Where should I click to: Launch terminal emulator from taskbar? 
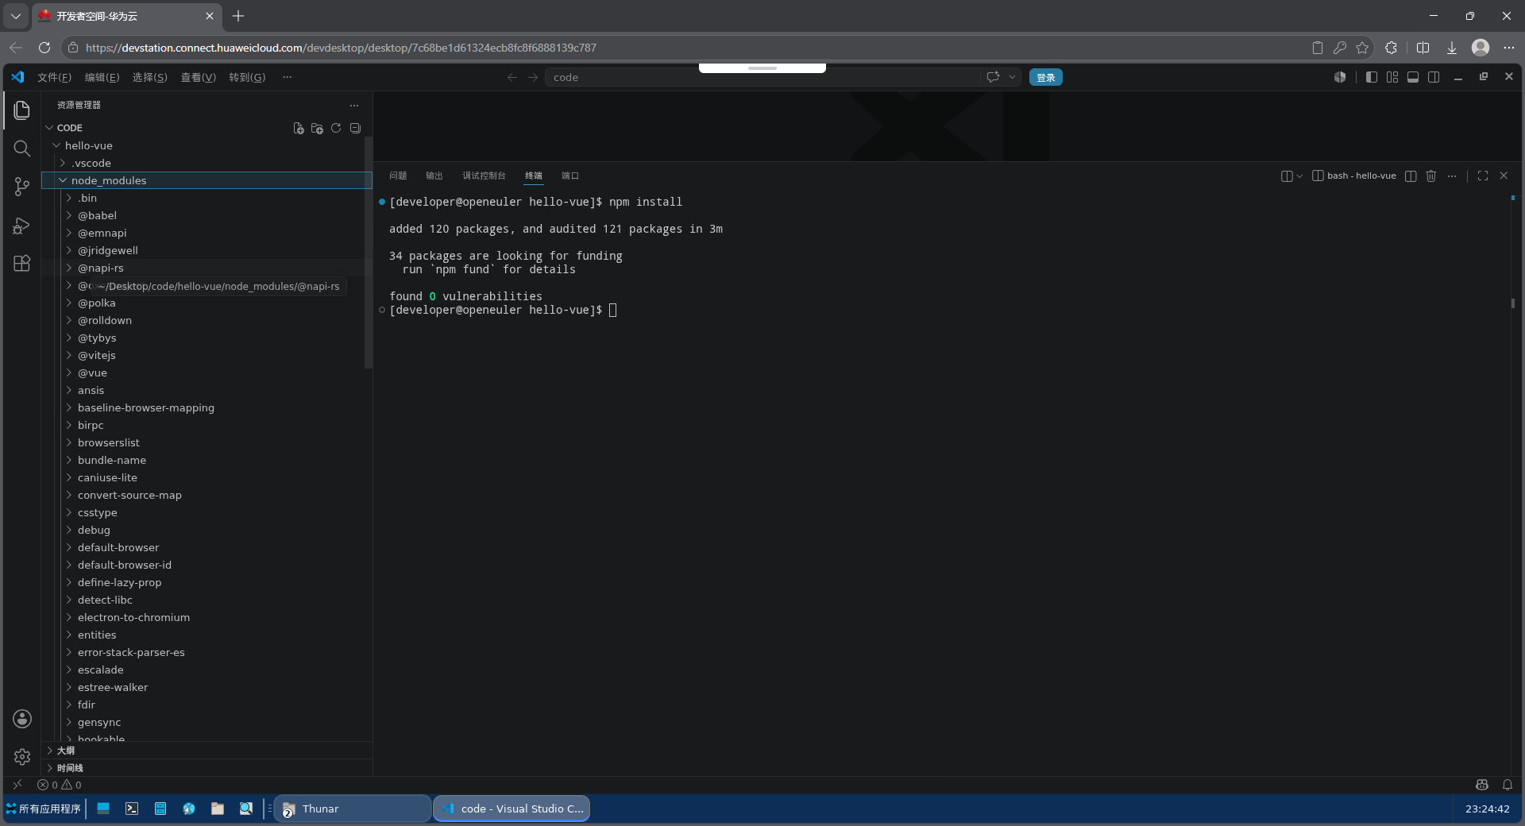(132, 809)
